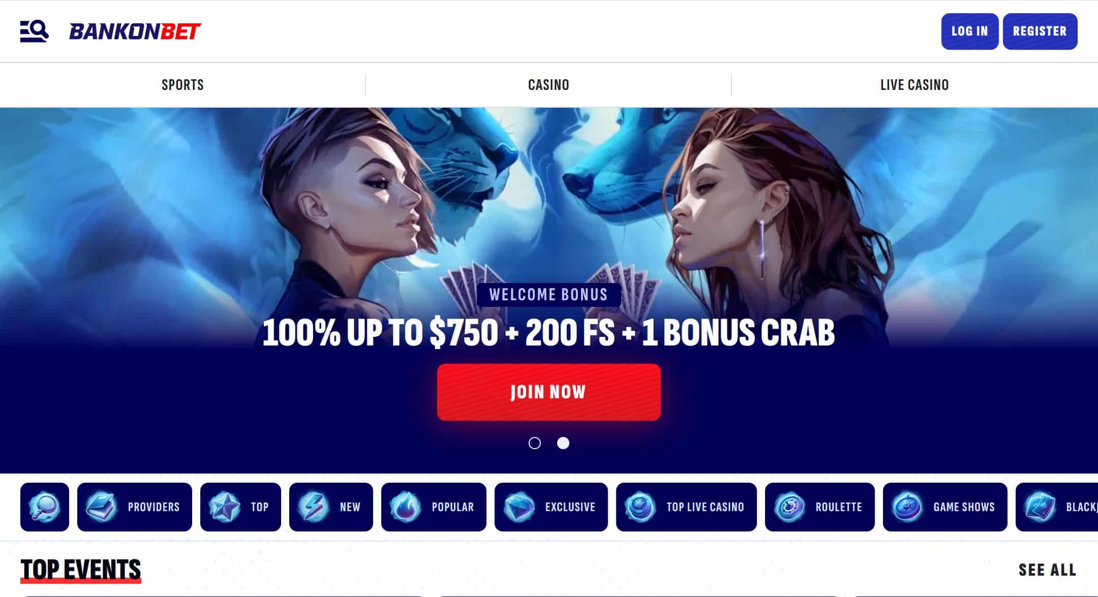Switch to Live Casino tab

[914, 85]
